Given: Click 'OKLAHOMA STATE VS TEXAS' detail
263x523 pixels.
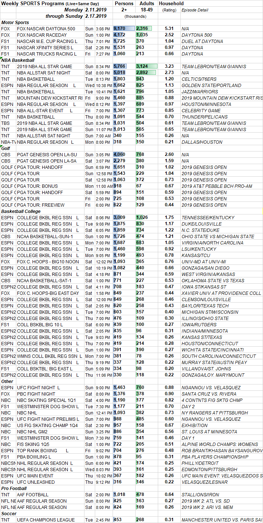Looking at the screenshot, I should (x=213, y=280).
